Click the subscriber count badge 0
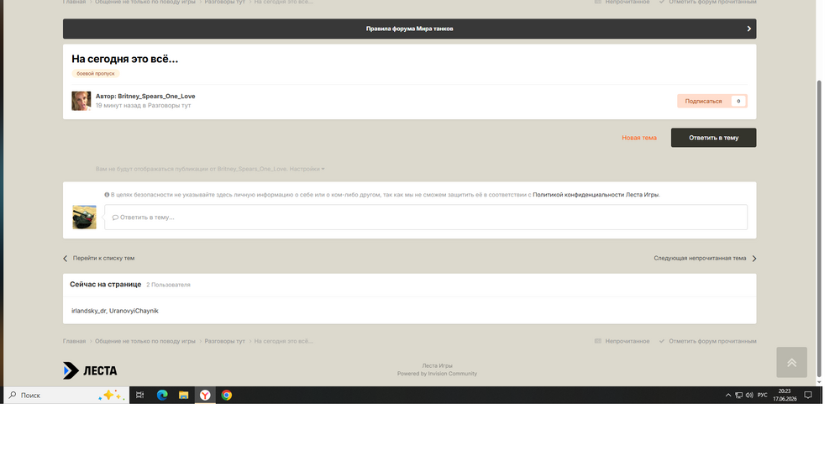 (738, 102)
